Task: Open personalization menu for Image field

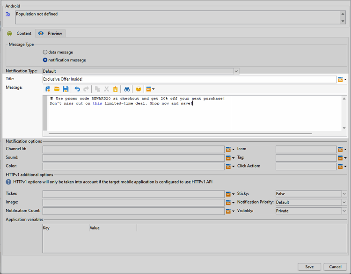Action: (230, 202)
